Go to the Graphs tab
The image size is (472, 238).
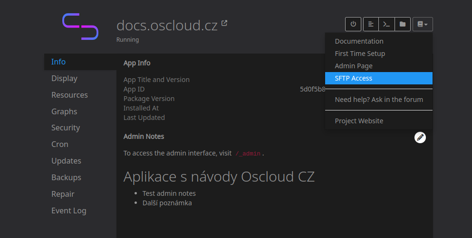64,111
